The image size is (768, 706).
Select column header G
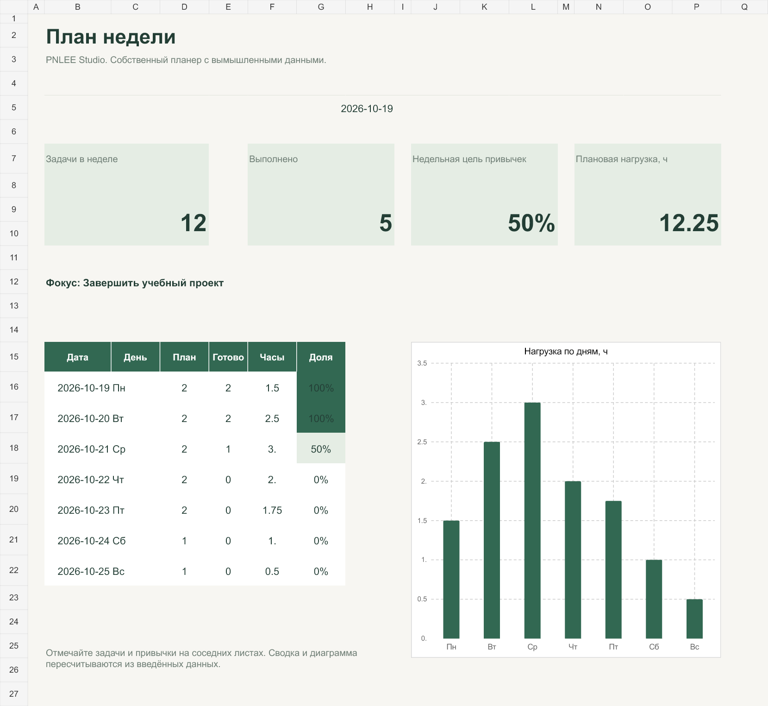[321, 7]
